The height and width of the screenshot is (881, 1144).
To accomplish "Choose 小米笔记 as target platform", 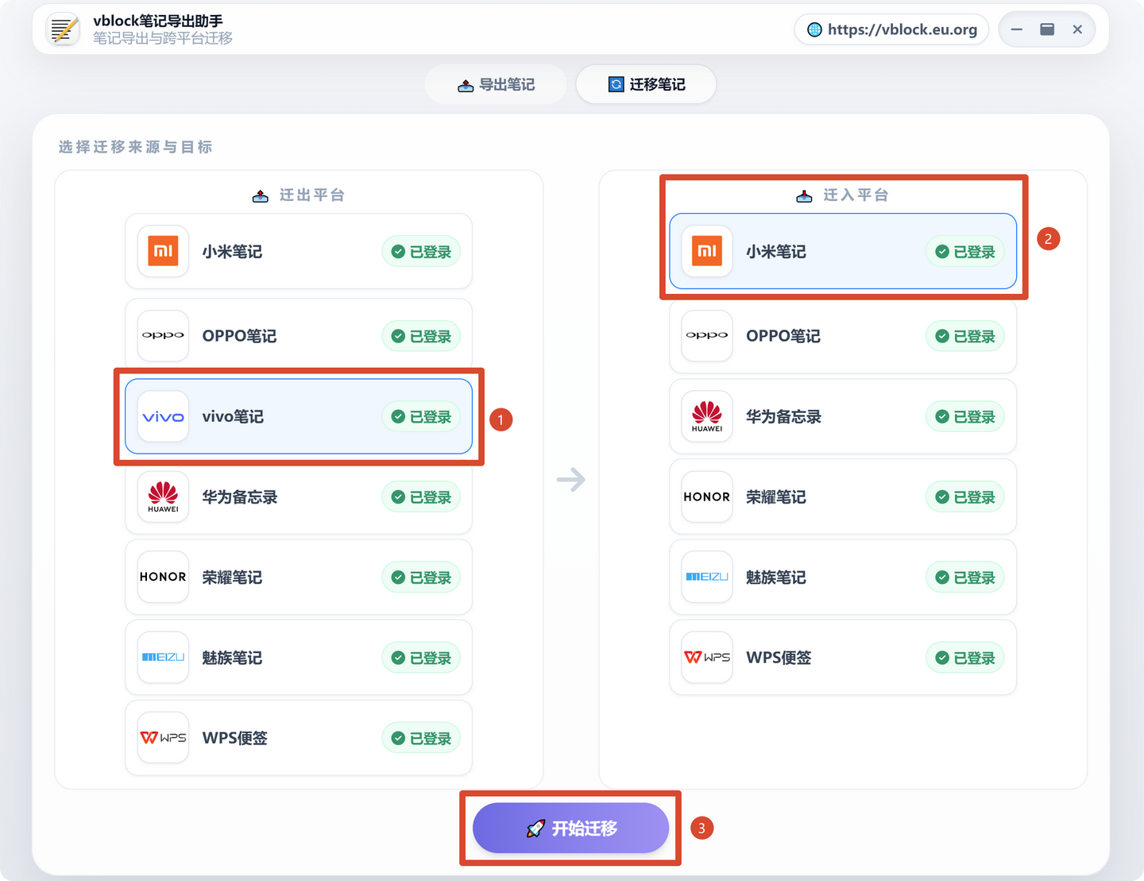I will click(x=843, y=251).
